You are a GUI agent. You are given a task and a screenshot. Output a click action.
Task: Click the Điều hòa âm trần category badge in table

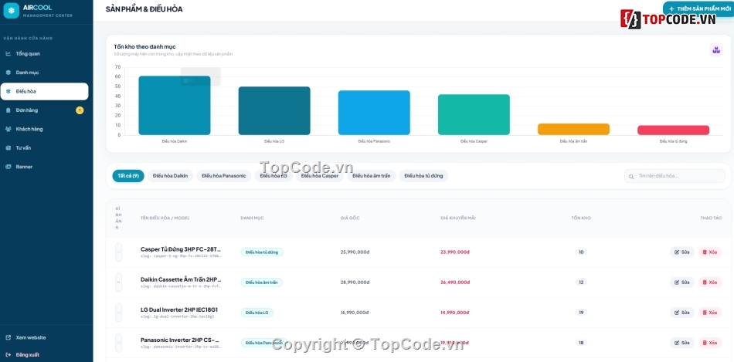[x=262, y=282]
